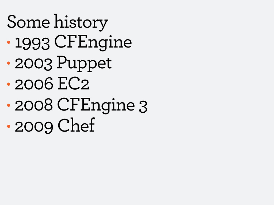This screenshot has width=274, height=205.
Task: Click the year 2006 in the third bullet
Action: point(34,84)
